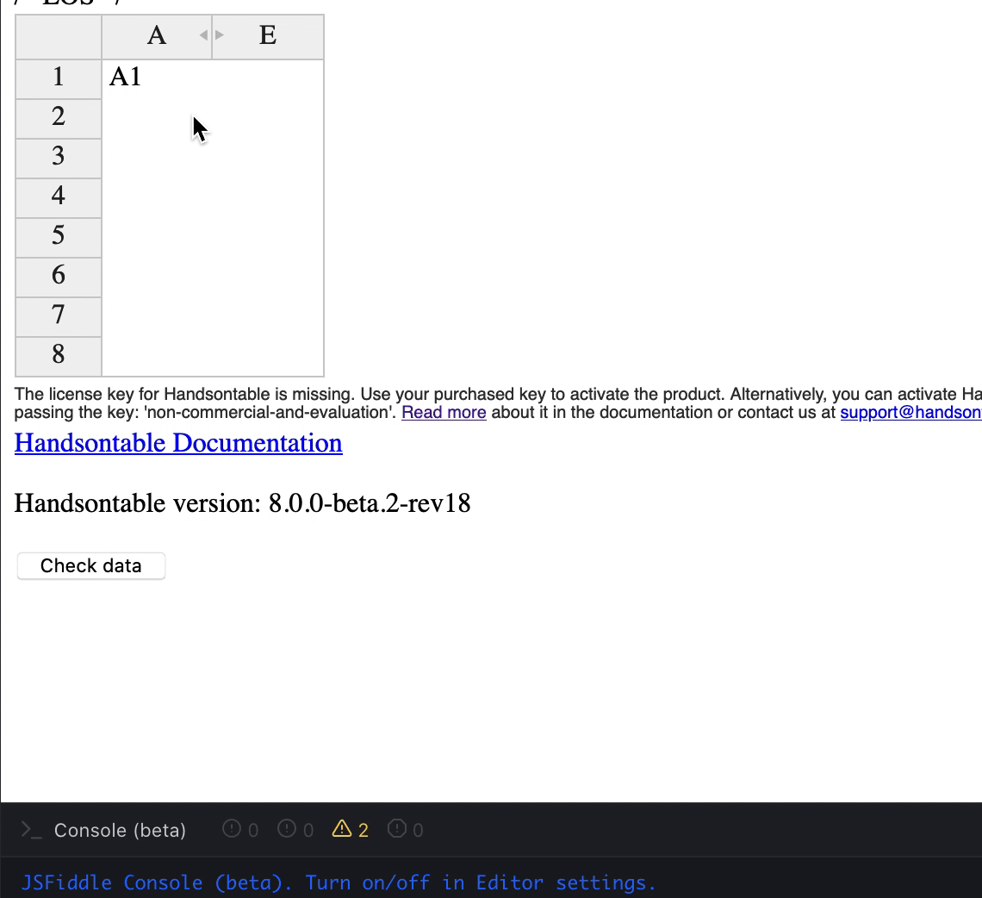982x898 pixels.
Task: Click the warning triangle showing 2 warnings
Action: pyautogui.click(x=343, y=828)
